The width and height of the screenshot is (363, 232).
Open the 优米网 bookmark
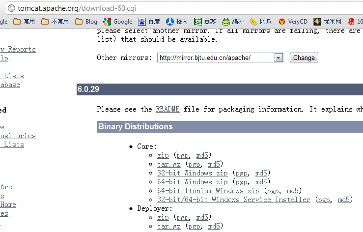coord(327,22)
